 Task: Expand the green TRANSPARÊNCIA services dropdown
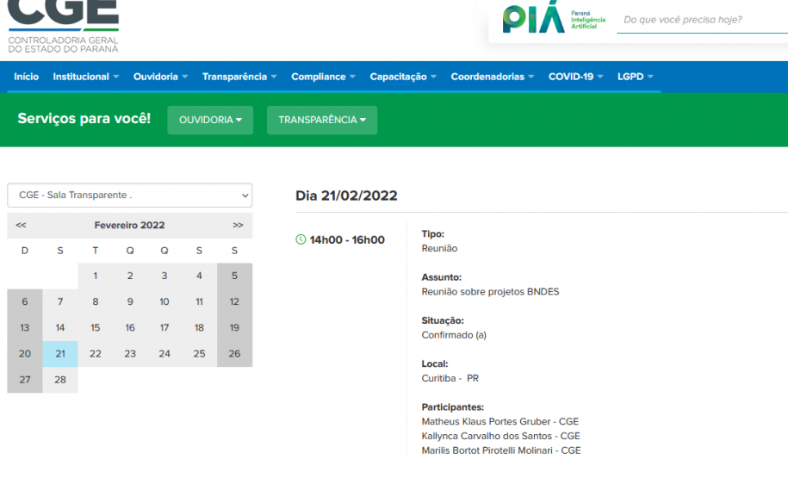tap(321, 120)
